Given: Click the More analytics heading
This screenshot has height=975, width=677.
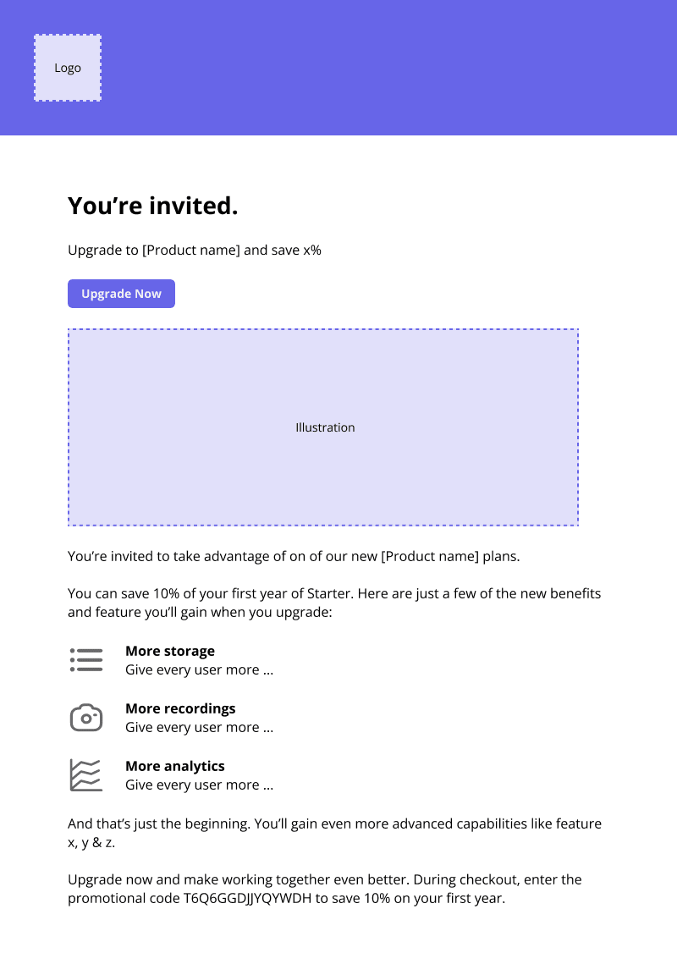Looking at the screenshot, I should 175,766.
